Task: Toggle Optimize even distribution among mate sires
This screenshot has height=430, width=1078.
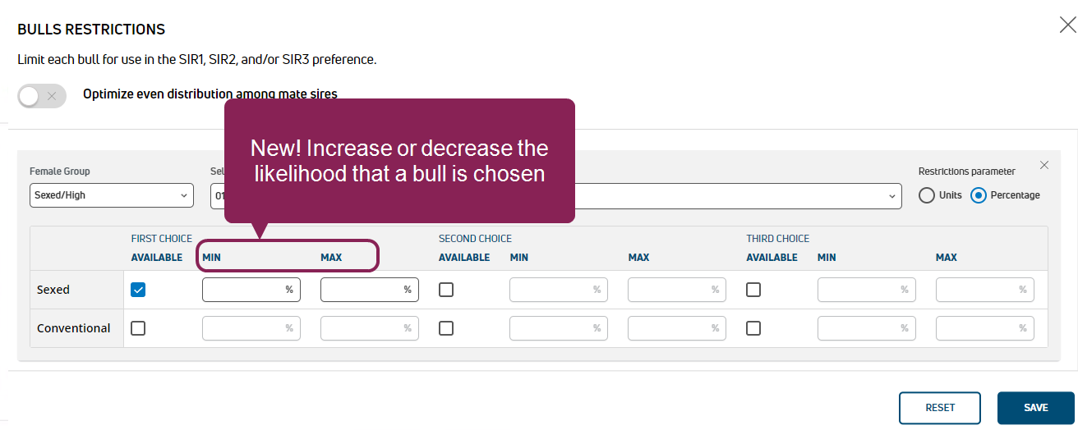Action: tap(41, 96)
